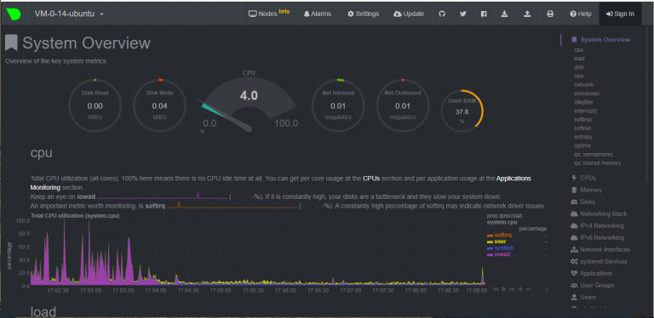Open the Help menu
The height and width of the screenshot is (318, 654).
(581, 14)
